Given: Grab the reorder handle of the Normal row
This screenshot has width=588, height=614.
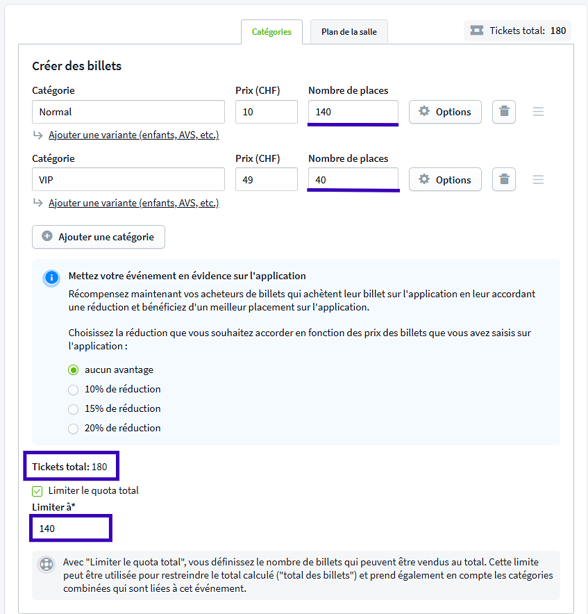Looking at the screenshot, I should (538, 112).
